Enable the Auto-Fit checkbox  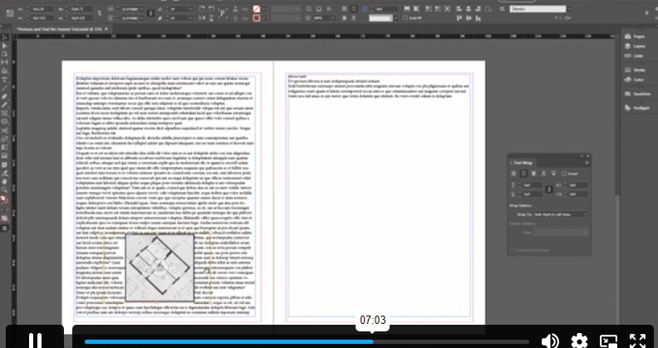click(405, 18)
